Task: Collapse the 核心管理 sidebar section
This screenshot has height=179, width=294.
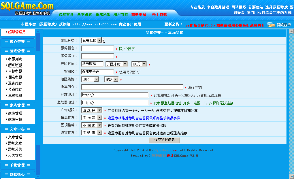Action: (17, 42)
